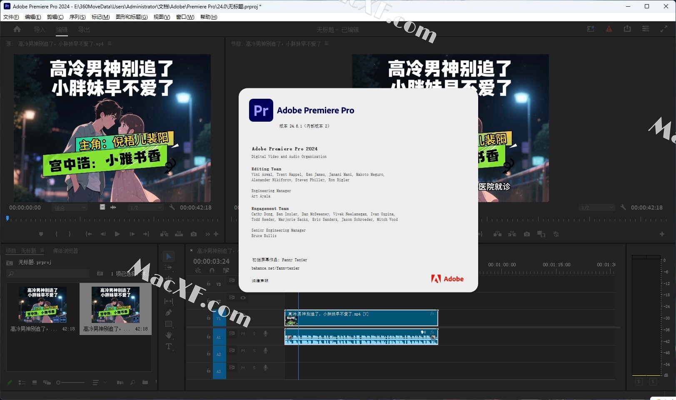Toggle snap magnet in timeline
The width and height of the screenshot is (676, 400).
point(212,270)
